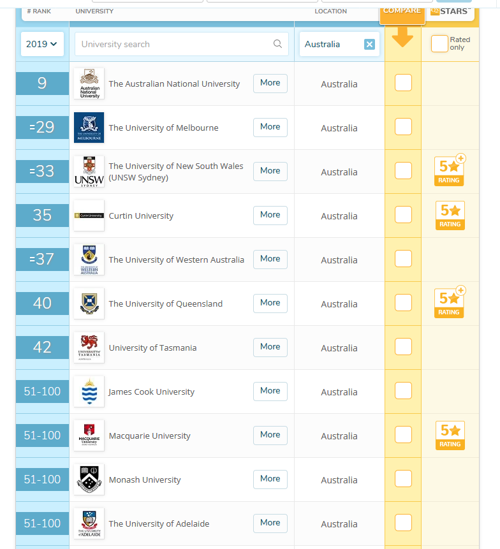
Task: Open the Macquarie University logo
Action: point(89,436)
